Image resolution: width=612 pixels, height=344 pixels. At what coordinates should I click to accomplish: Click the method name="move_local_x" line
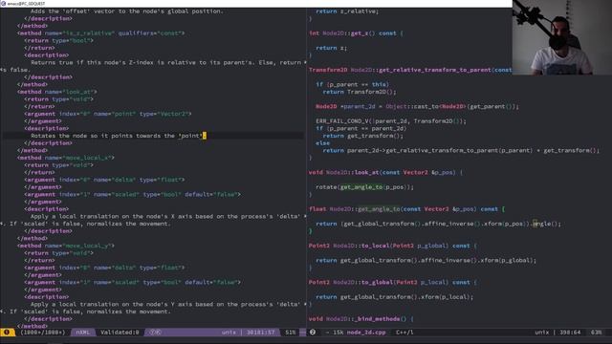tap(66, 158)
